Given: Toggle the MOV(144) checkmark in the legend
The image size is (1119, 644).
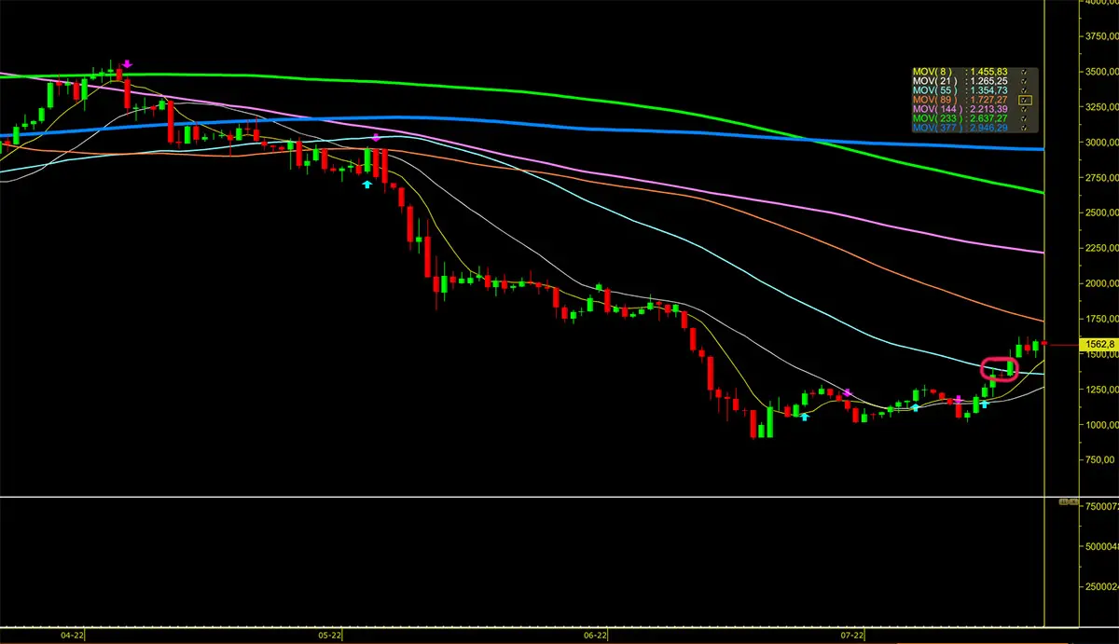Looking at the screenshot, I should click(1024, 109).
